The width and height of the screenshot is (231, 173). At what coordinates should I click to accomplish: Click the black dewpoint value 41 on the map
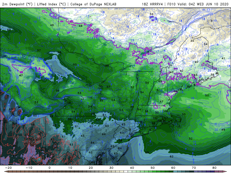pos(223,59)
